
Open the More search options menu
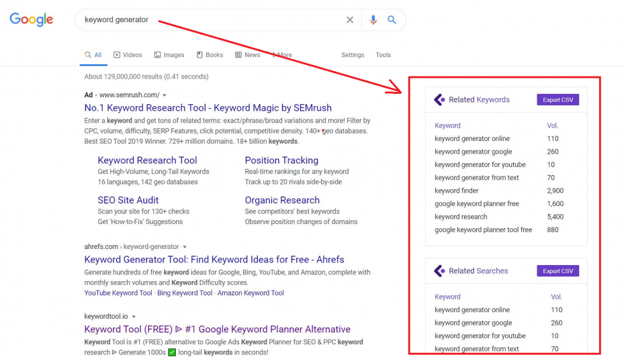(281, 55)
